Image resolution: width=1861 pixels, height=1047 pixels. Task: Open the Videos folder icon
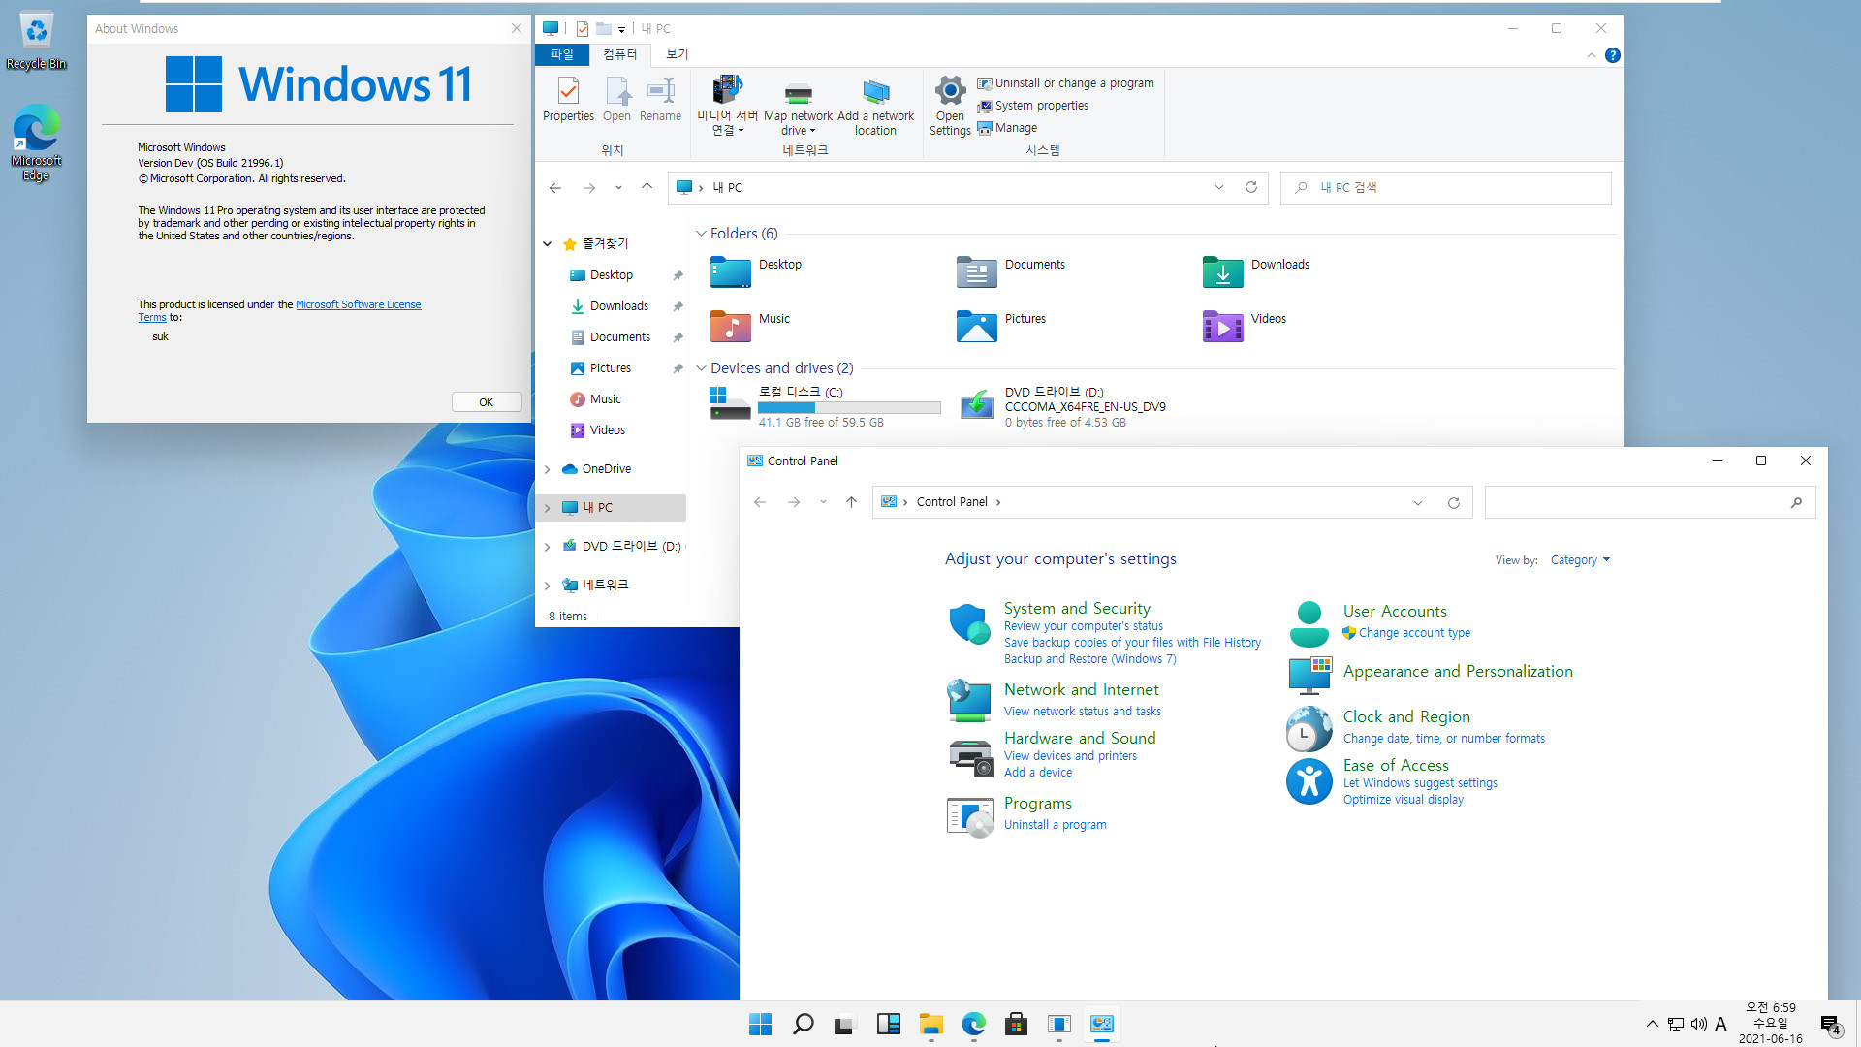tap(1222, 327)
